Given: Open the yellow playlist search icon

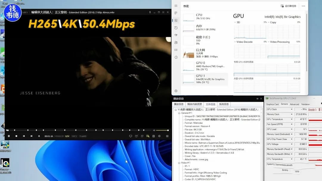Looking at the screenshot, I should tap(148, 136).
